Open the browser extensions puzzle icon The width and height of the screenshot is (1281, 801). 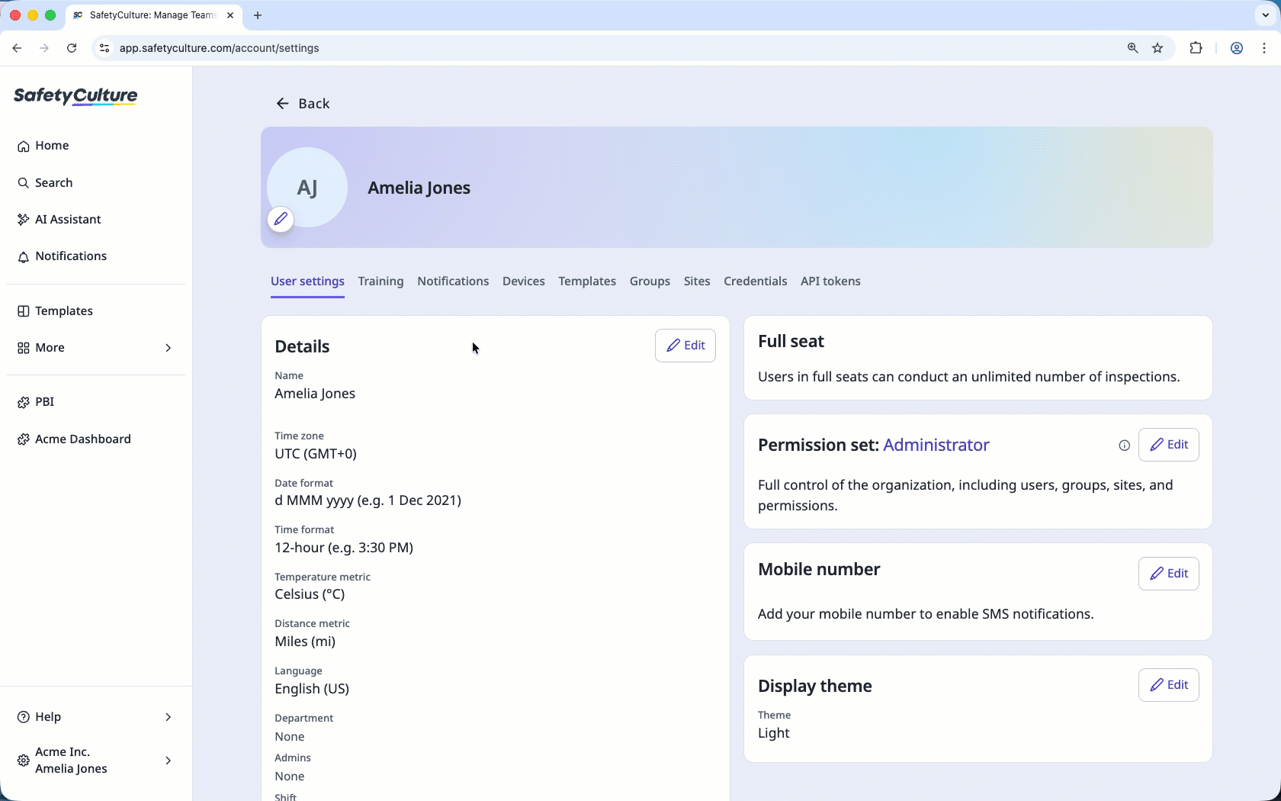coord(1196,48)
